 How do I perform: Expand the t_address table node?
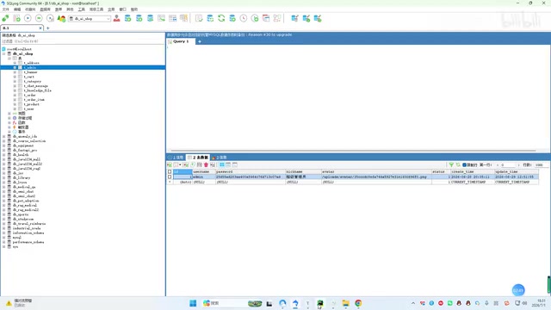[x=15, y=63]
